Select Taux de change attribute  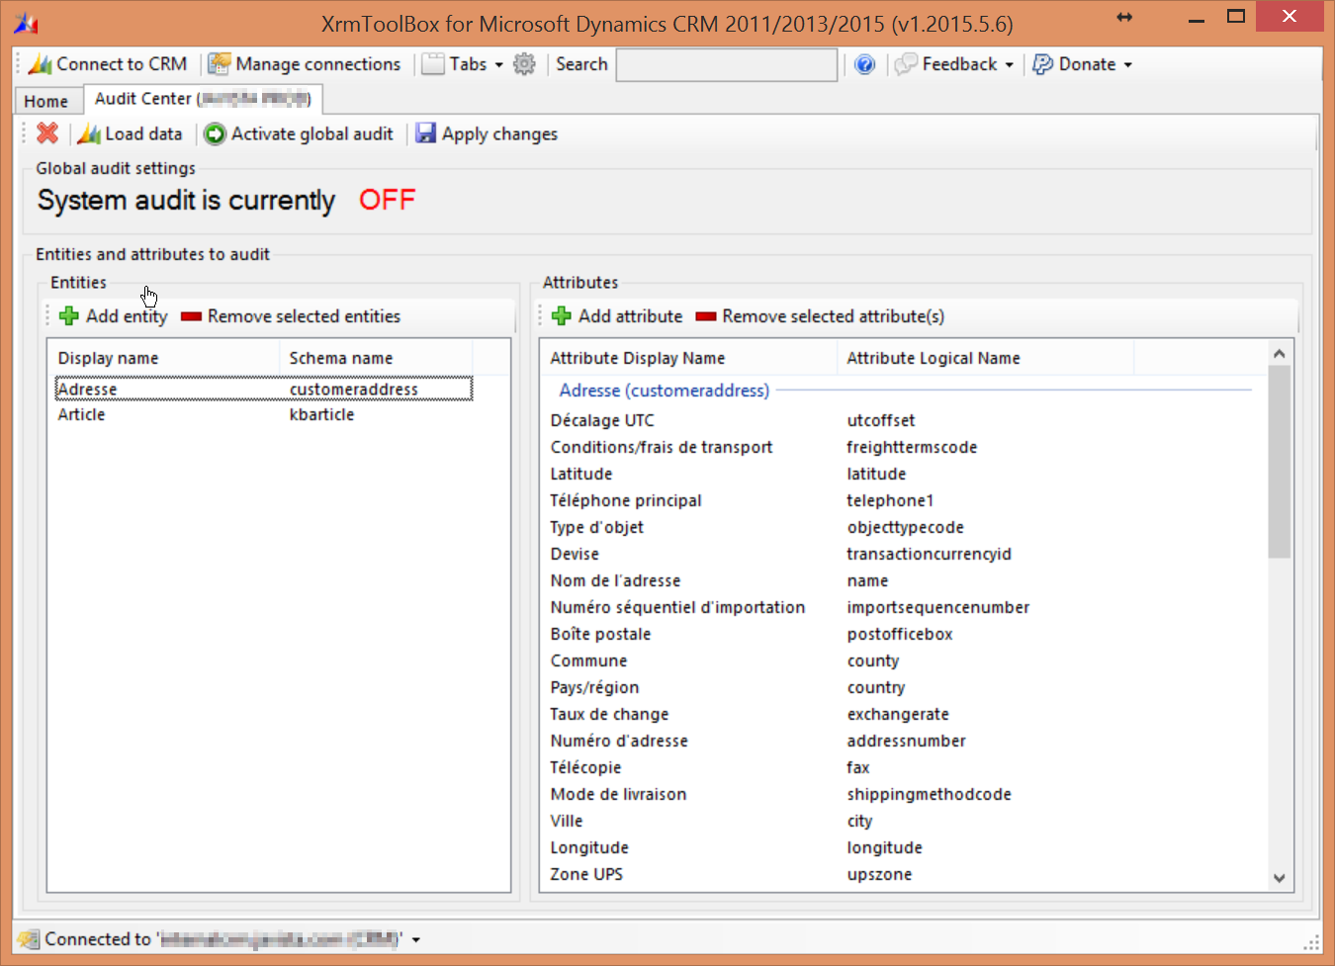pos(609,715)
